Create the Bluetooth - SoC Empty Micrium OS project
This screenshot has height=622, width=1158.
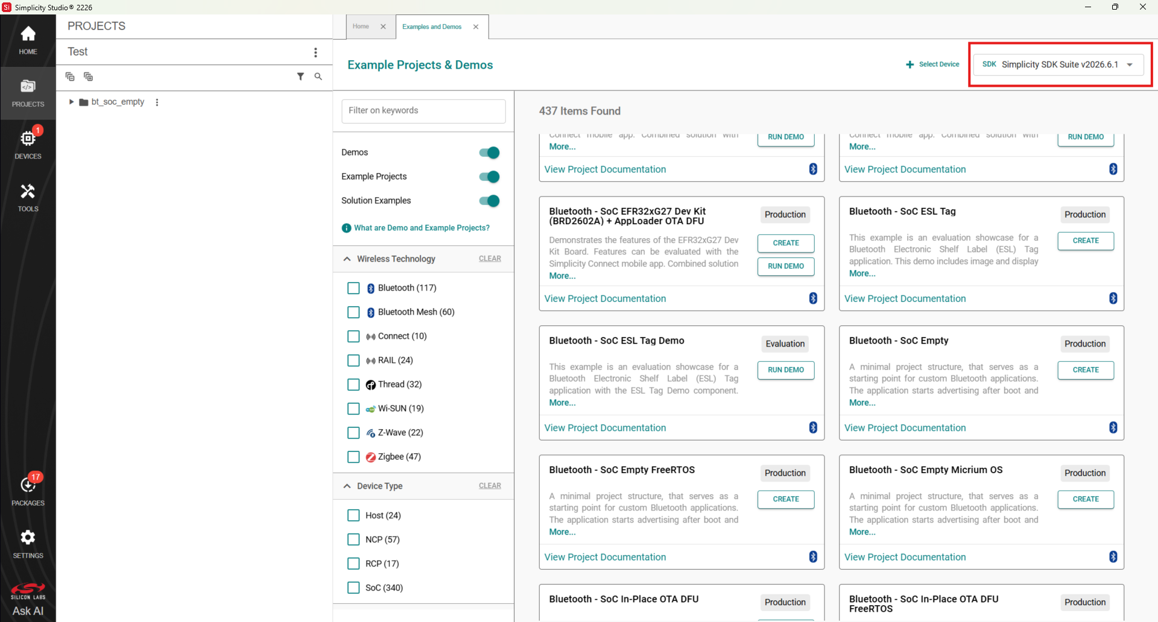pos(1086,499)
